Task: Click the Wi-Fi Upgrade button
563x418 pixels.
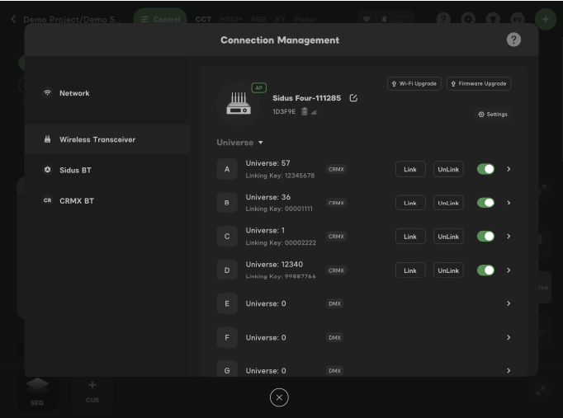Action: tap(414, 83)
